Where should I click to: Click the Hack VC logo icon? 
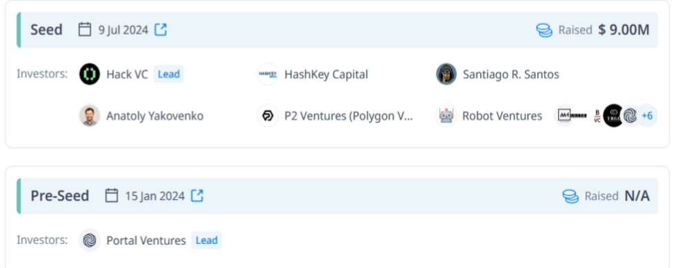tap(90, 74)
